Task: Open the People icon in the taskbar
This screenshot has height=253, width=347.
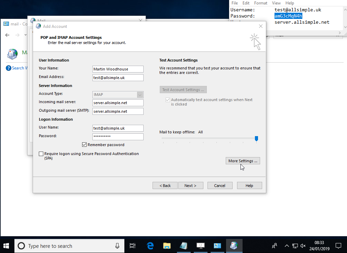Action: coord(275,246)
